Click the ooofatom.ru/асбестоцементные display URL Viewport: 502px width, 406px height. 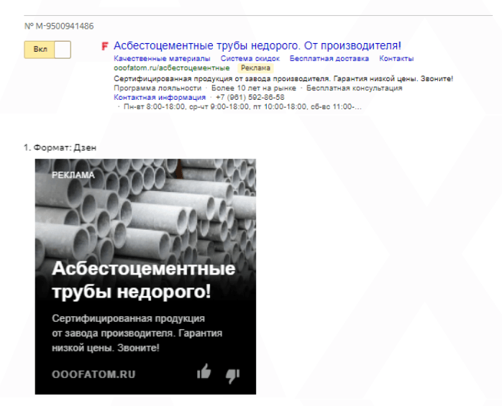tap(172, 68)
